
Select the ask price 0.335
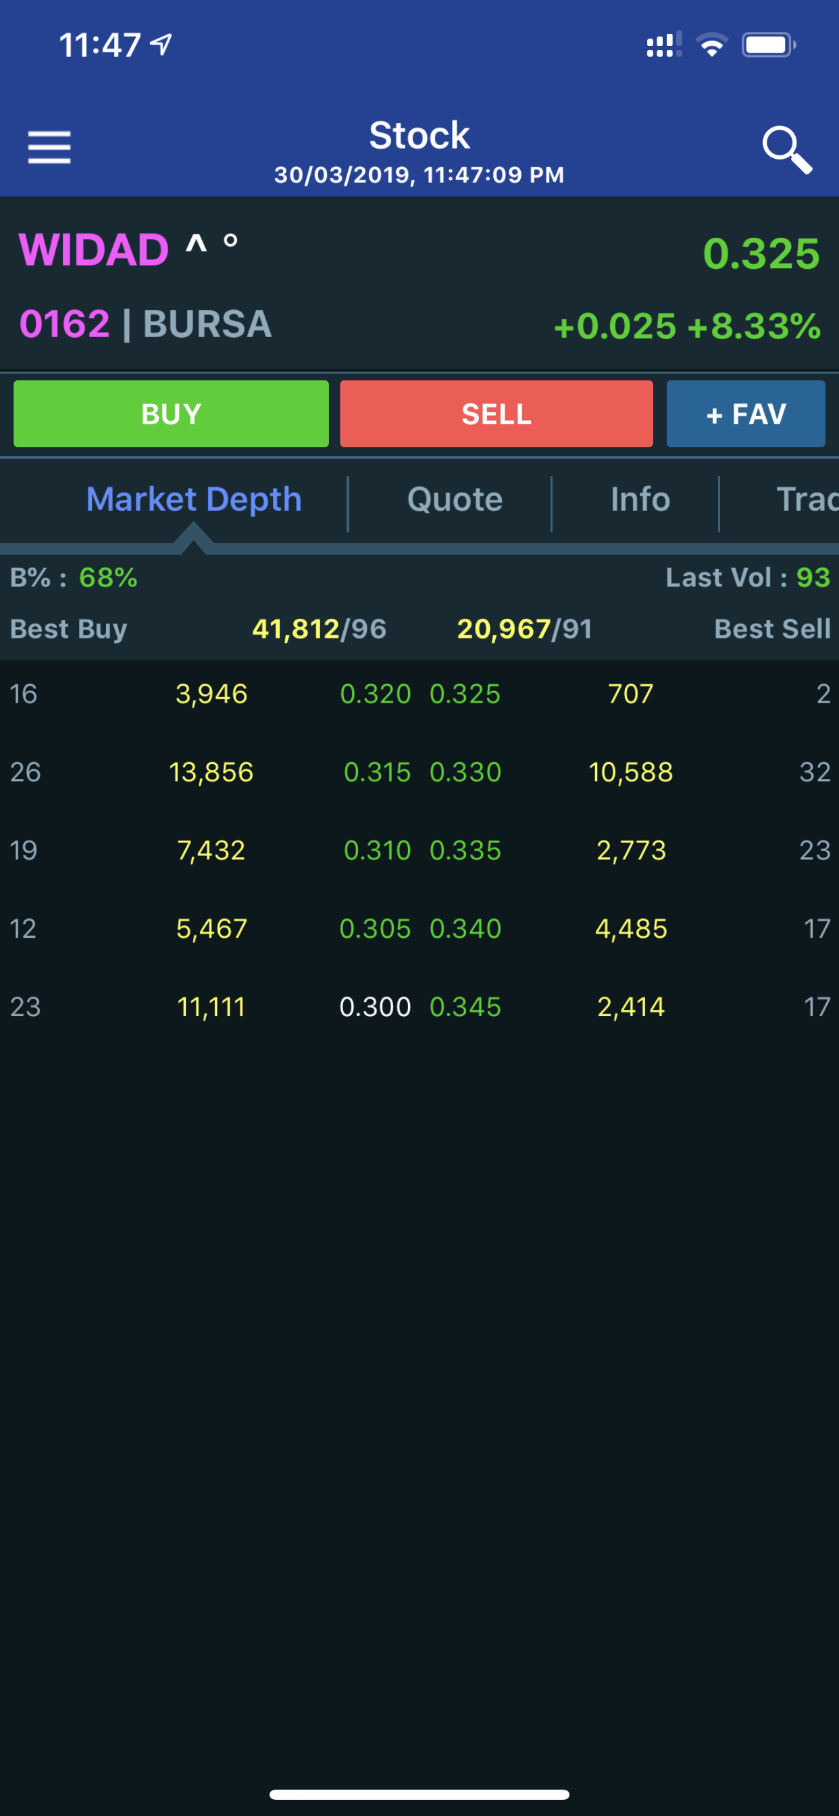[x=465, y=850]
